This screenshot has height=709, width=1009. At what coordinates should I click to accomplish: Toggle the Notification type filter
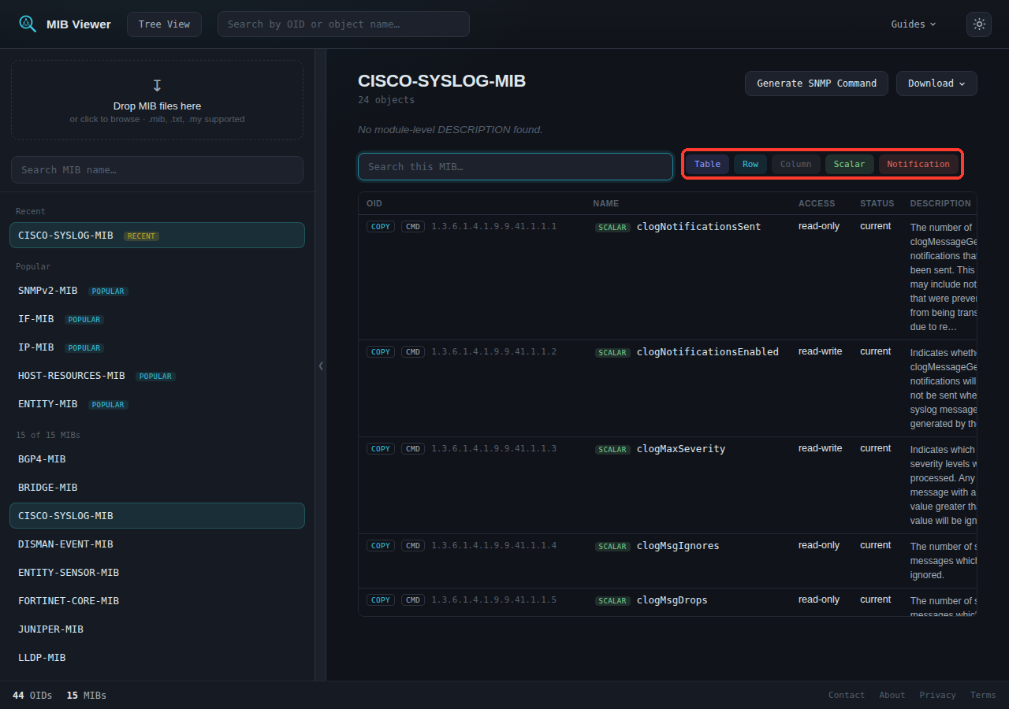tap(918, 164)
